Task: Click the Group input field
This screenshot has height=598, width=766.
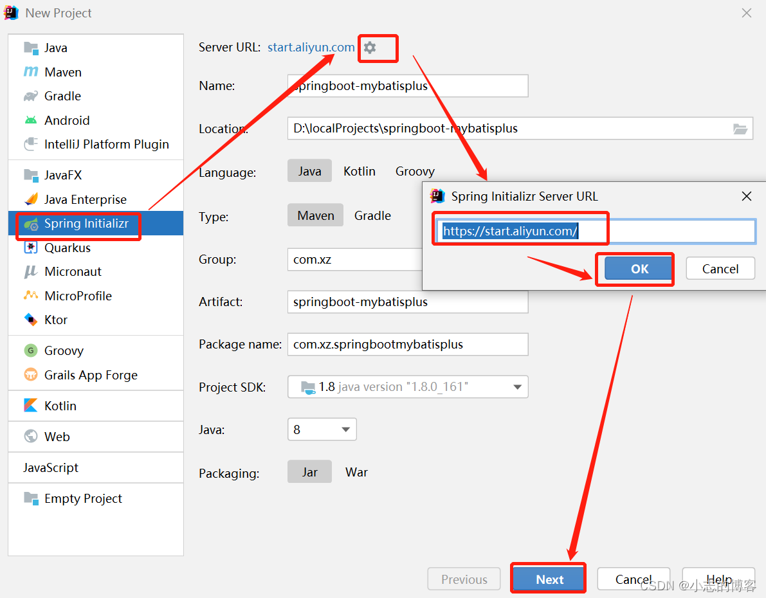Action: tap(355, 259)
